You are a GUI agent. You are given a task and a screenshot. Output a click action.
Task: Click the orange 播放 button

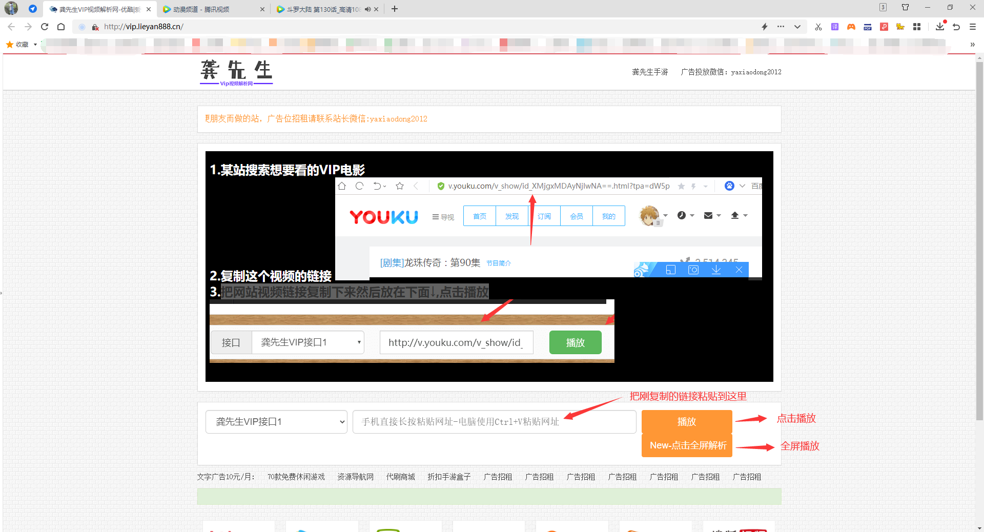pos(687,422)
